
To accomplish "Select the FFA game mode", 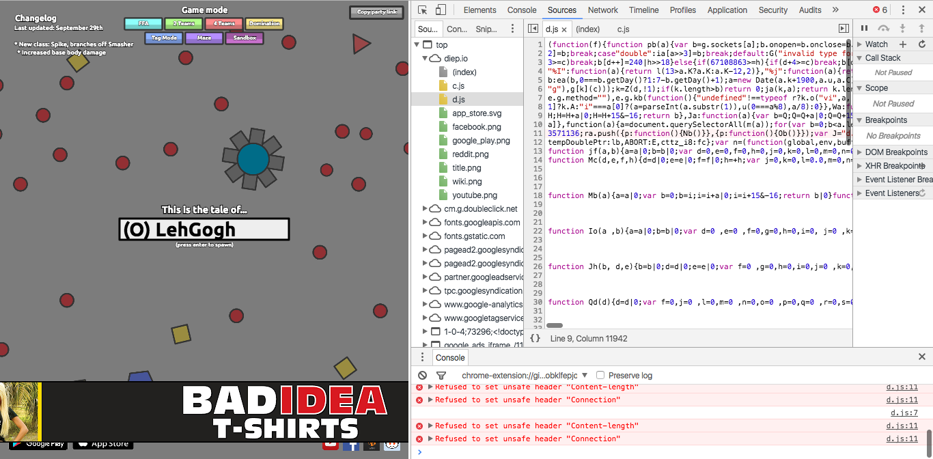I will click(143, 23).
